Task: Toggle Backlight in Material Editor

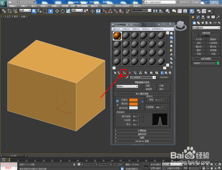Action: tap(171, 38)
